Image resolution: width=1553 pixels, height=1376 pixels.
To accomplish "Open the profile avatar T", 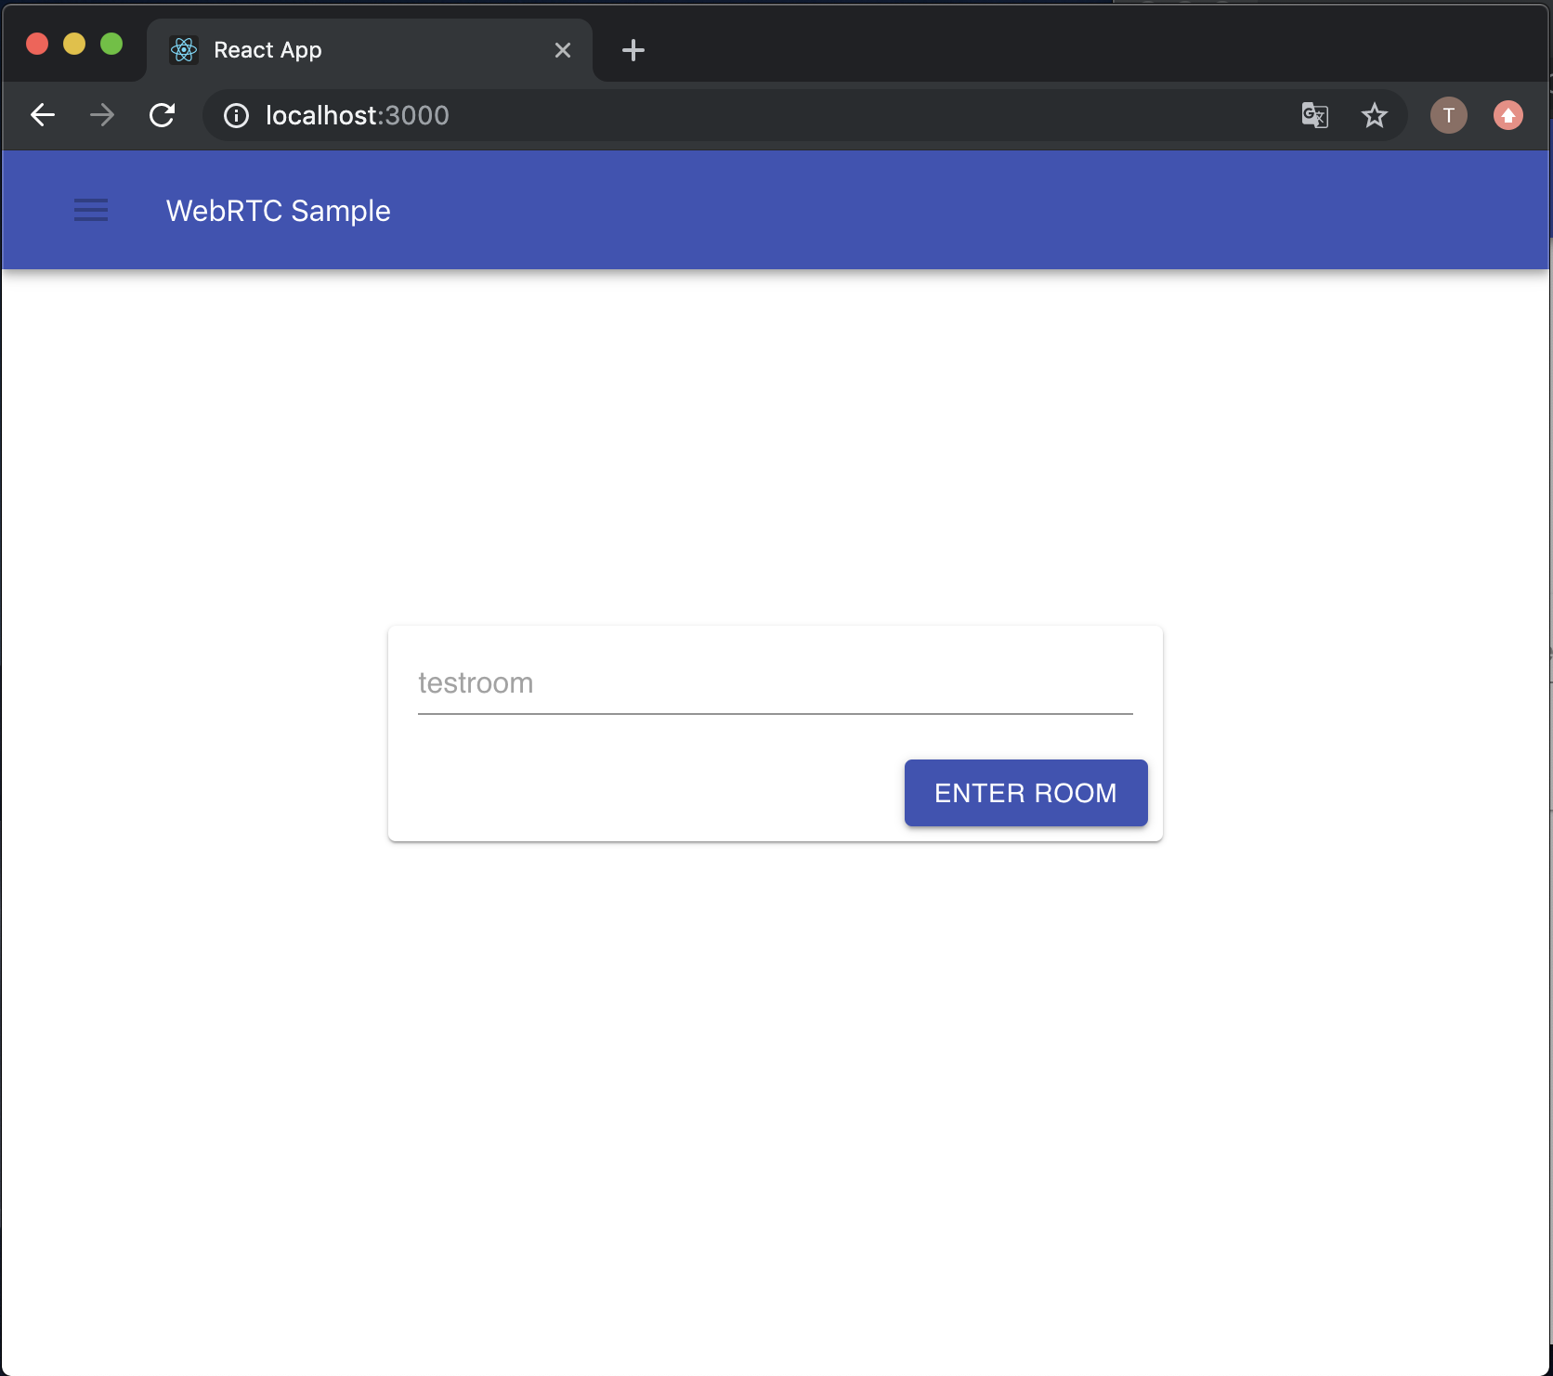I will [1448, 115].
